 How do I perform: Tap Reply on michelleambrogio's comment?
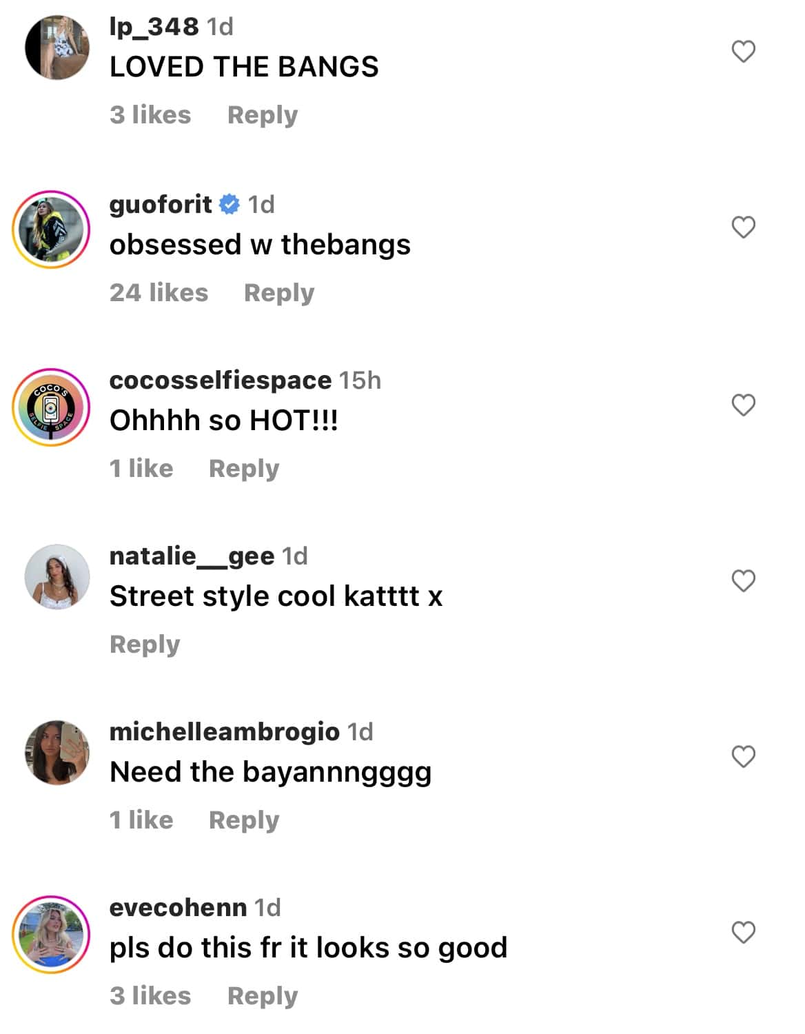click(x=243, y=820)
